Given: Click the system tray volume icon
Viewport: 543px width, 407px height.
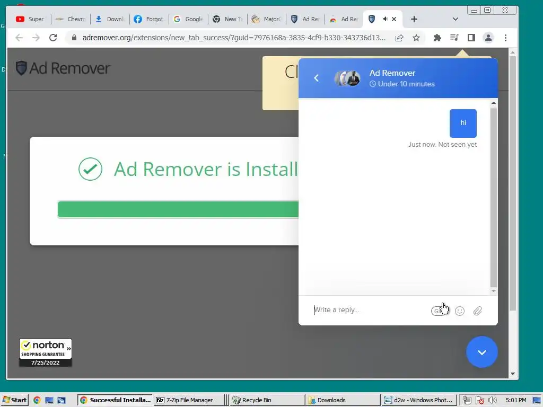Looking at the screenshot, I should pos(493,400).
